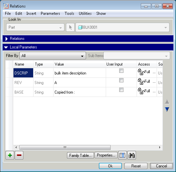176x172 pixels.
Task: Check the User Input box for BASE
Action: click(x=121, y=90)
